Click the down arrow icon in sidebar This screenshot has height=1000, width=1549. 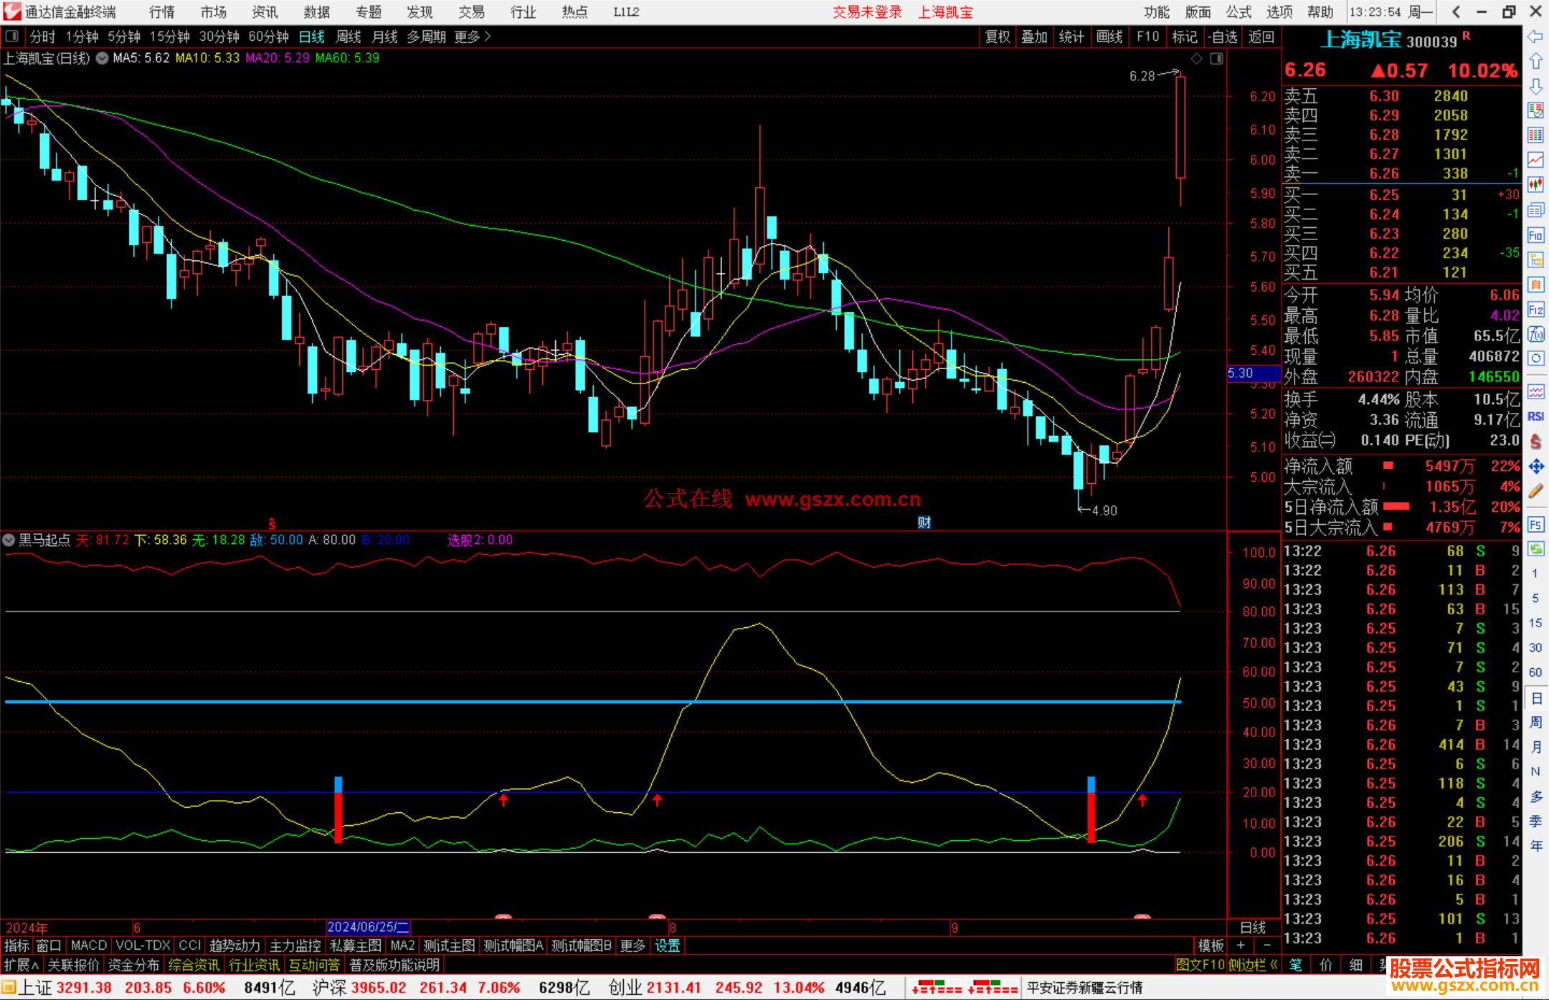[1535, 86]
